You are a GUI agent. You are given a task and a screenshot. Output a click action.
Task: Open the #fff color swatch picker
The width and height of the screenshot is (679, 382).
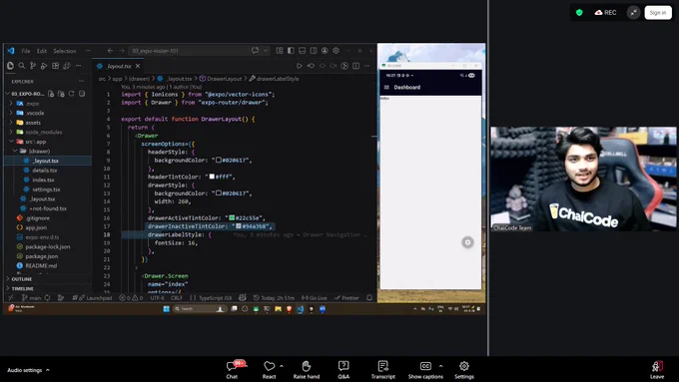[212, 177]
